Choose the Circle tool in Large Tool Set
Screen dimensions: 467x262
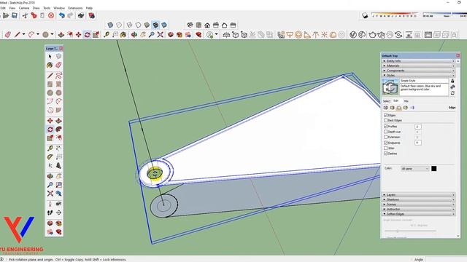pos(50,93)
